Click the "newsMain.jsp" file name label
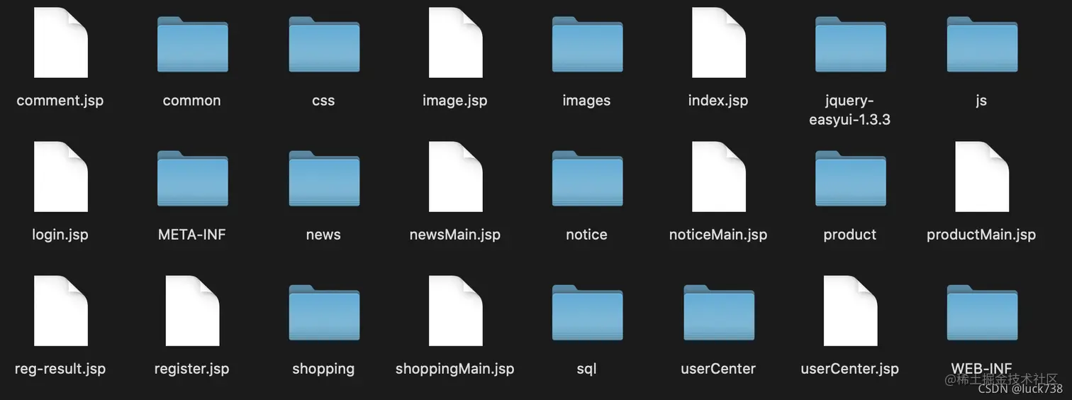 [x=455, y=235]
